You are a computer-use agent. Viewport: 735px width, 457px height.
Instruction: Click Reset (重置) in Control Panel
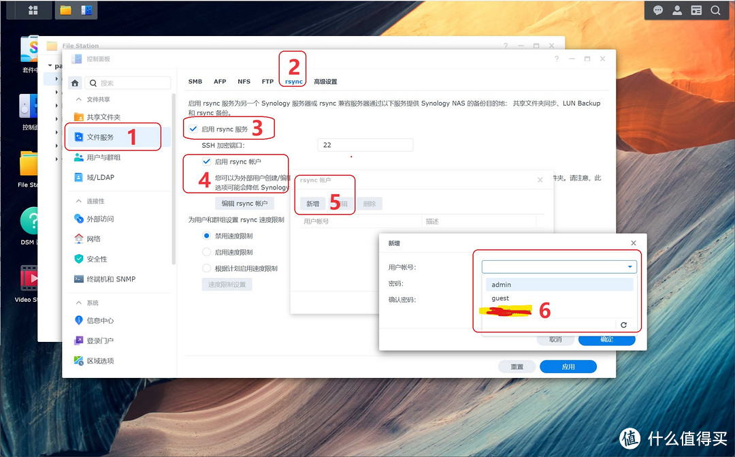click(x=517, y=366)
